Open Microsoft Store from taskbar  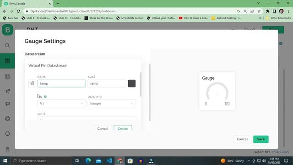130,161
